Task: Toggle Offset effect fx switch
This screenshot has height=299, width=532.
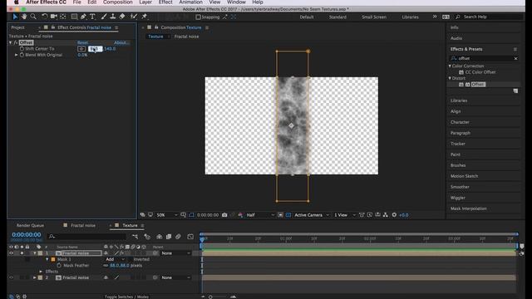Action: [16, 42]
